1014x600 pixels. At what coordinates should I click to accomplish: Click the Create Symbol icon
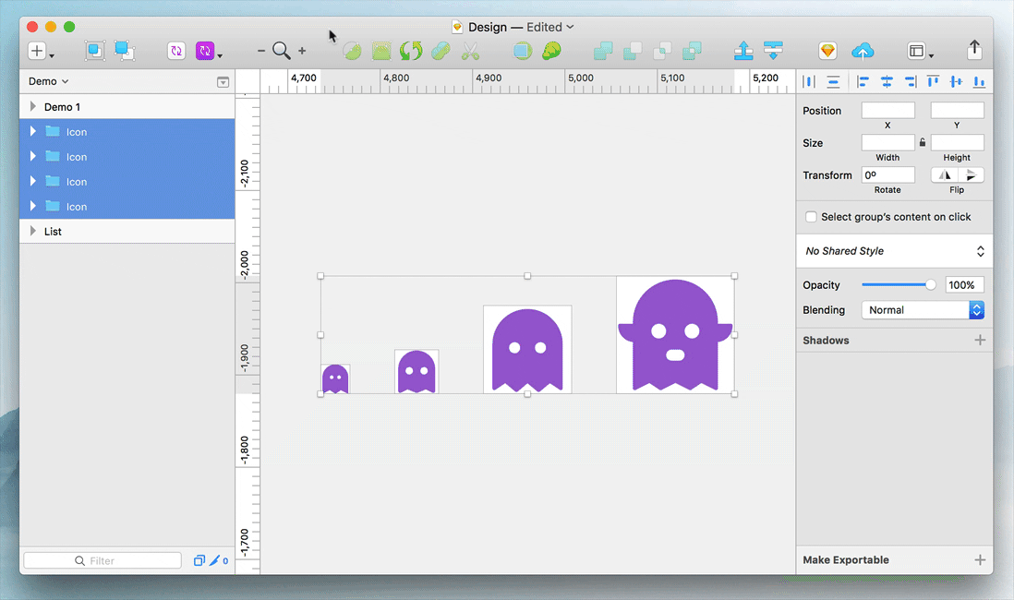click(x=175, y=51)
